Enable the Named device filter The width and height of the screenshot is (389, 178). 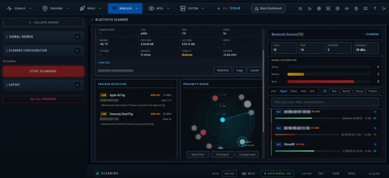(346, 91)
